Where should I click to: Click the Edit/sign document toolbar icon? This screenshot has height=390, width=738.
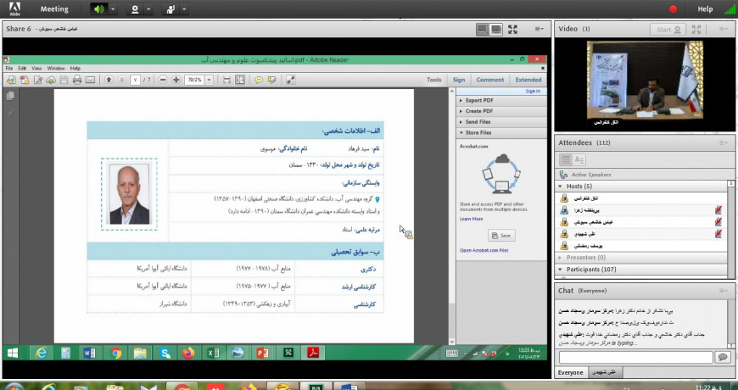38,80
